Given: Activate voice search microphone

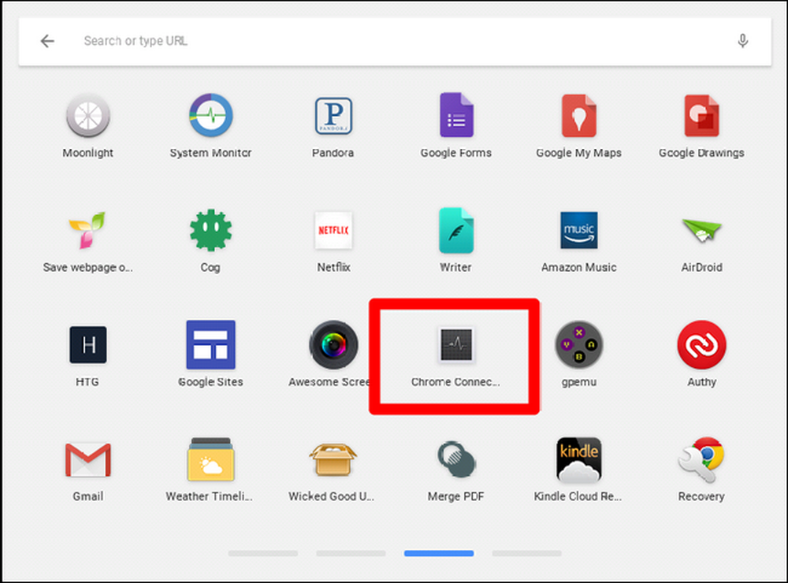Looking at the screenshot, I should (x=743, y=41).
